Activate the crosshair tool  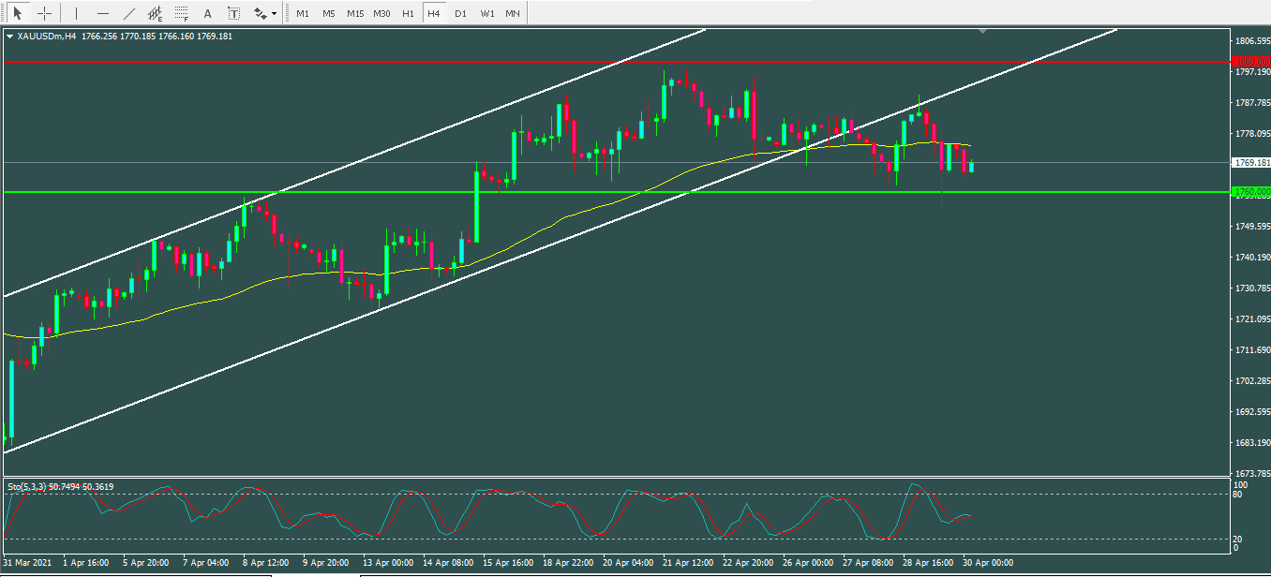point(44,14)
